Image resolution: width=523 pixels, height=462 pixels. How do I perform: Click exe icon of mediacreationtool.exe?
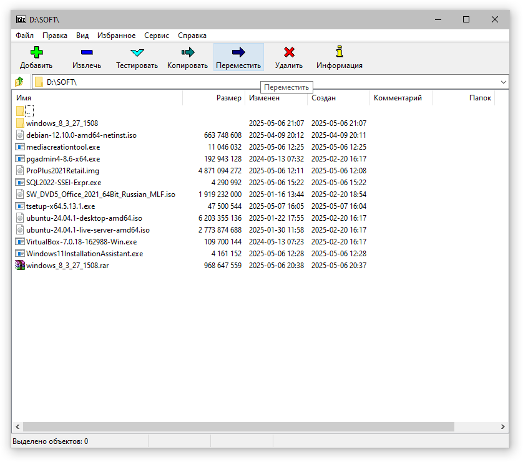tap(20, 147)
